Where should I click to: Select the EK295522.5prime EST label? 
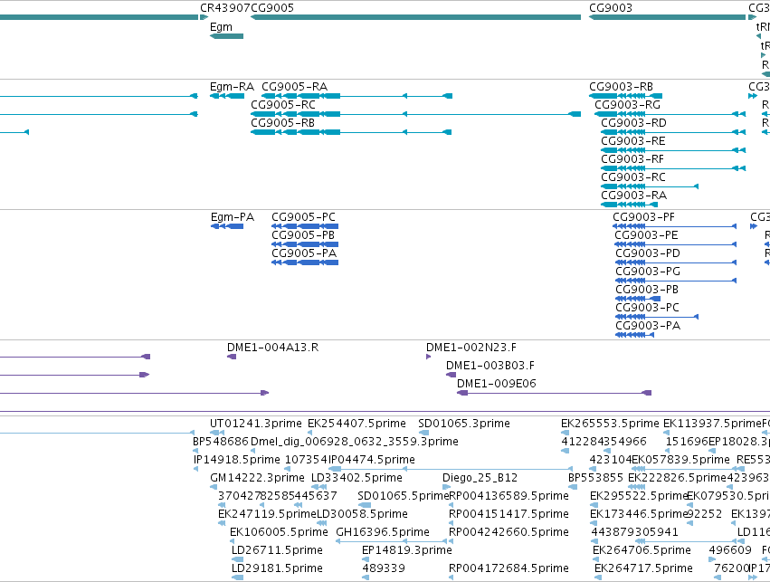638,496
